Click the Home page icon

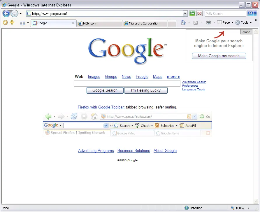coord(183,22)
